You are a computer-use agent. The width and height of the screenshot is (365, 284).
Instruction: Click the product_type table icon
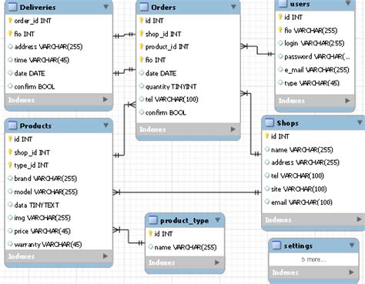pos(153,220)
